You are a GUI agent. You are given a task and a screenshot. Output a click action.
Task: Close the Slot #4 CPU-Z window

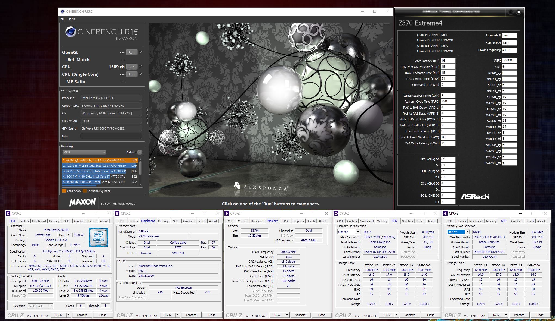[x=545, y=213]
